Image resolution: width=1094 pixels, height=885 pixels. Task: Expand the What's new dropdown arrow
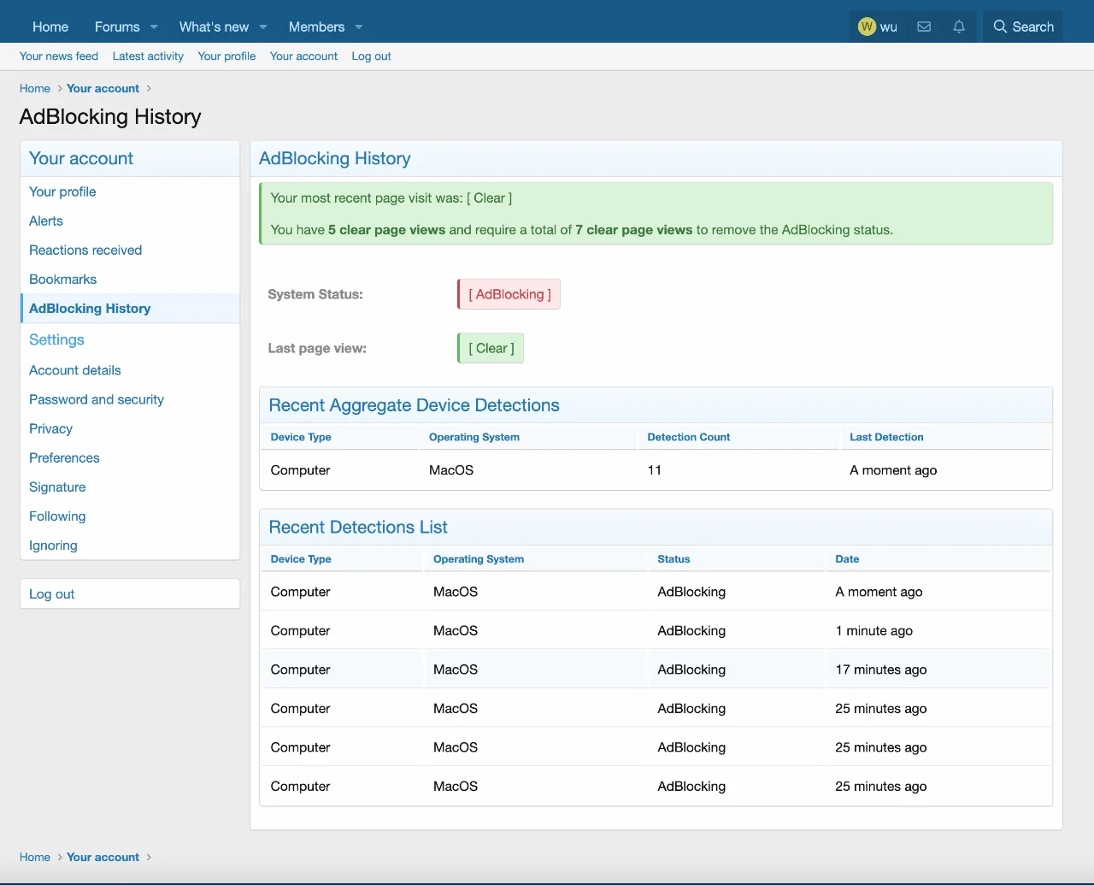263,27
